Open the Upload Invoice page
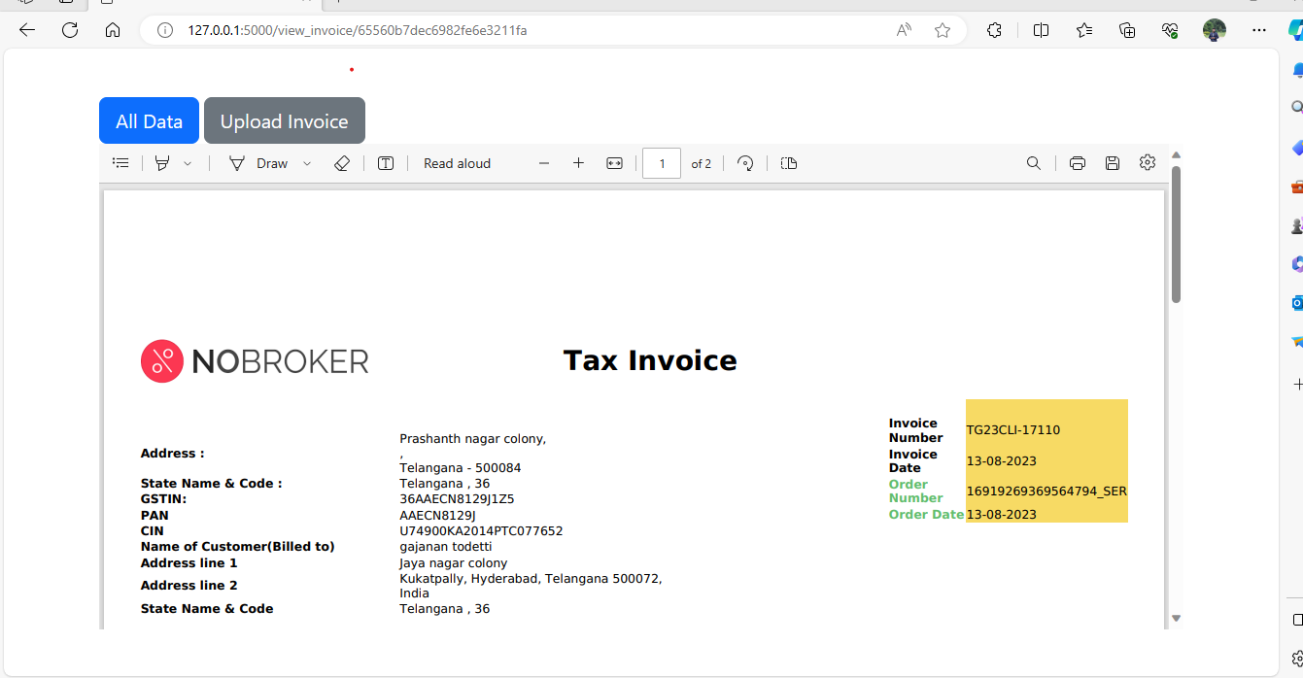 click(x=284, y=119)
